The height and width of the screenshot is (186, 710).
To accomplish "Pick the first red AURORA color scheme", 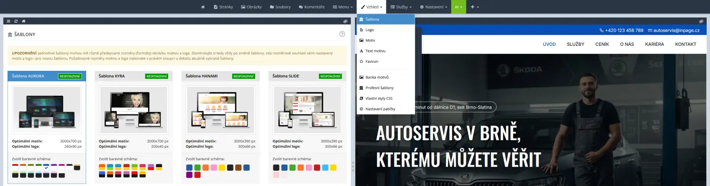I will [x=15, y=167].
